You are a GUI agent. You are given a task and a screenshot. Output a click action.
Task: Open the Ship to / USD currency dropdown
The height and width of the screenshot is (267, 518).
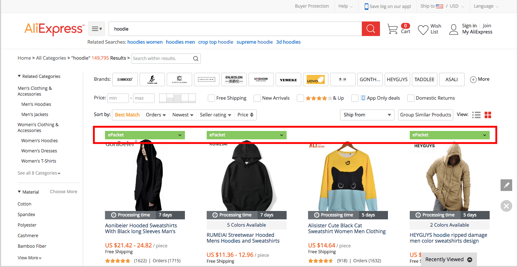[442, 6]
